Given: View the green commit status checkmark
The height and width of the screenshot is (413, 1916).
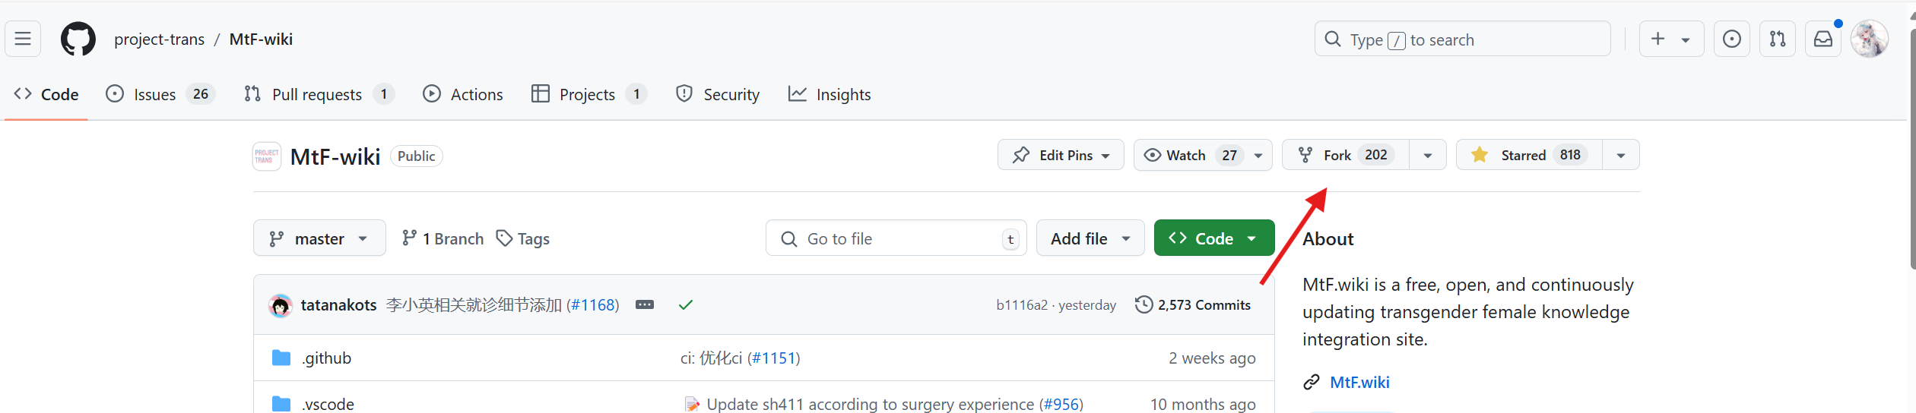Looking at the screenshot, I should pyautogui.click(x=686, y=304).
